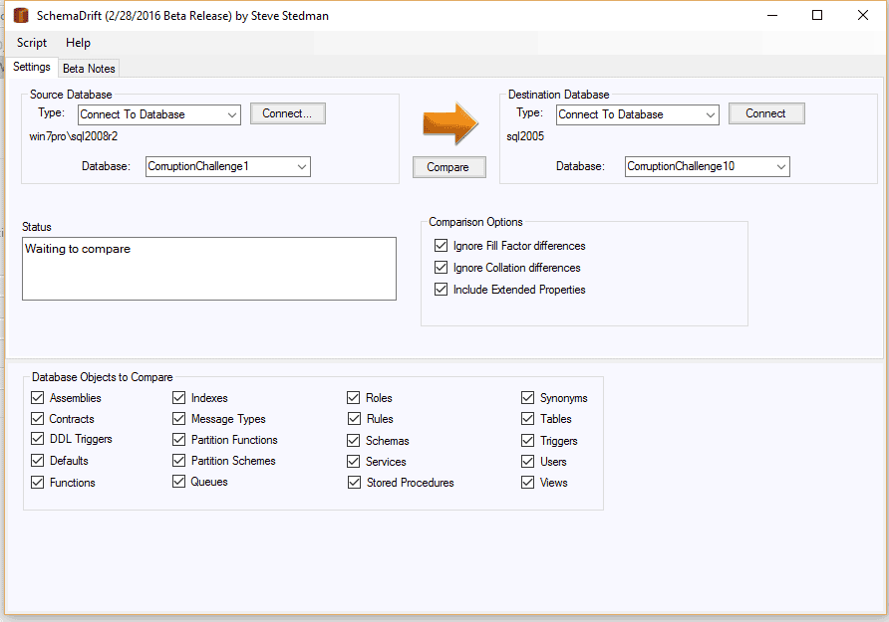Open destination Database CorruptionChallenge10 dropdown
The height and width of the screenshot is (622, 889).
708,166
